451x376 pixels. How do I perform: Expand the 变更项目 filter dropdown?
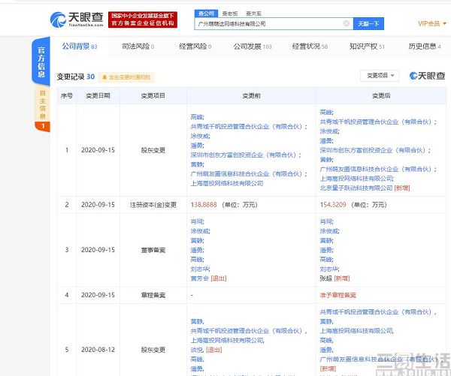click(x=380, y=76)
